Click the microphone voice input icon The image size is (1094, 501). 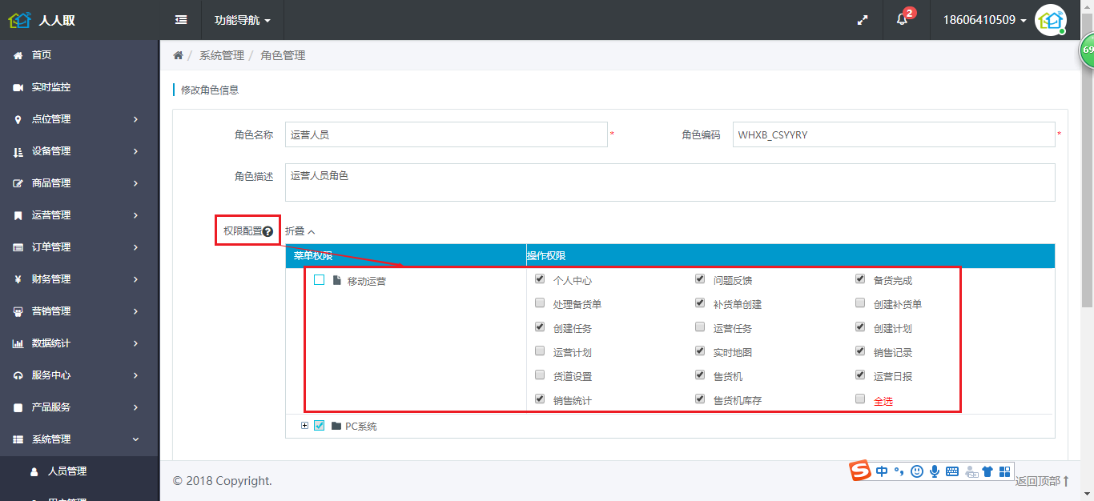point(934,471)
